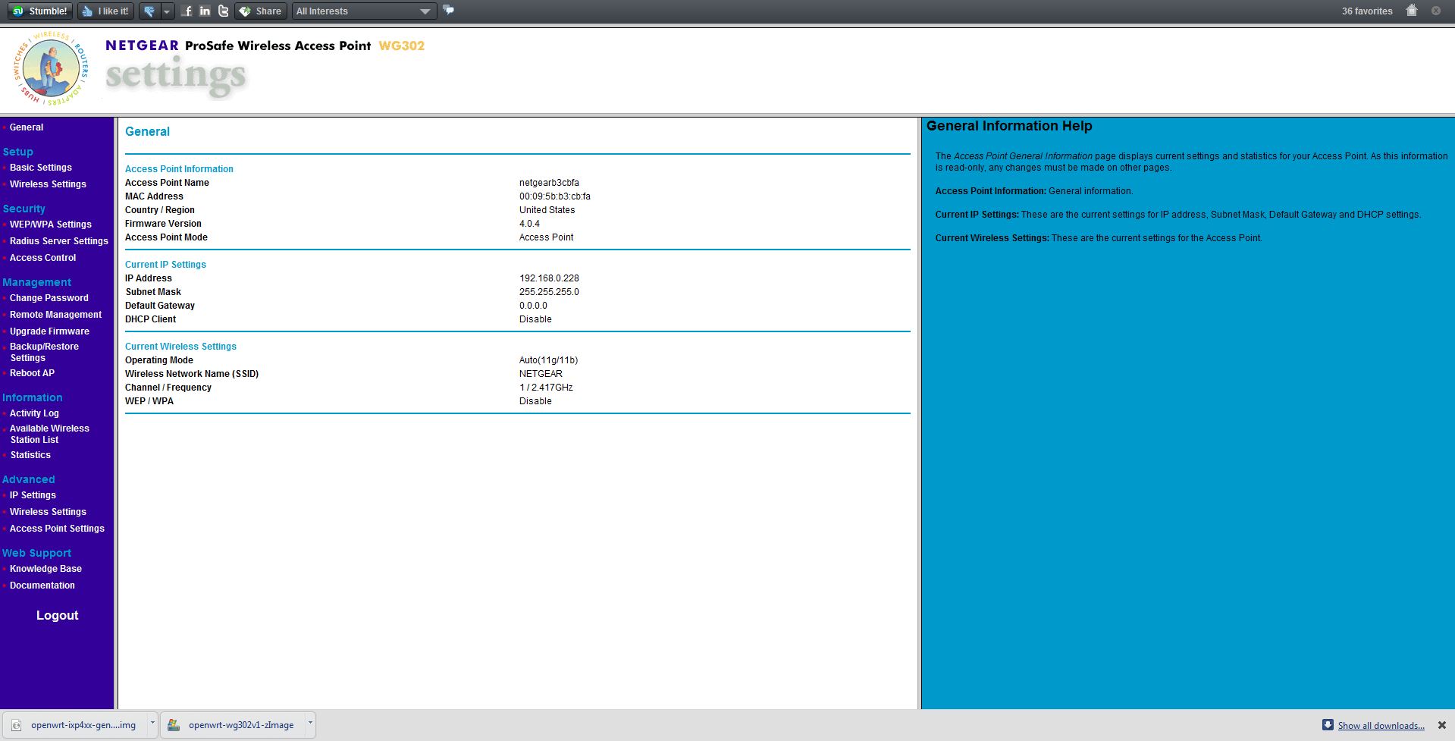The width and height of the screenshot is (1455, 741).
Task: Click the MAC address value 00:09:5b:b3:cb:fa
Action: point(555,196)
